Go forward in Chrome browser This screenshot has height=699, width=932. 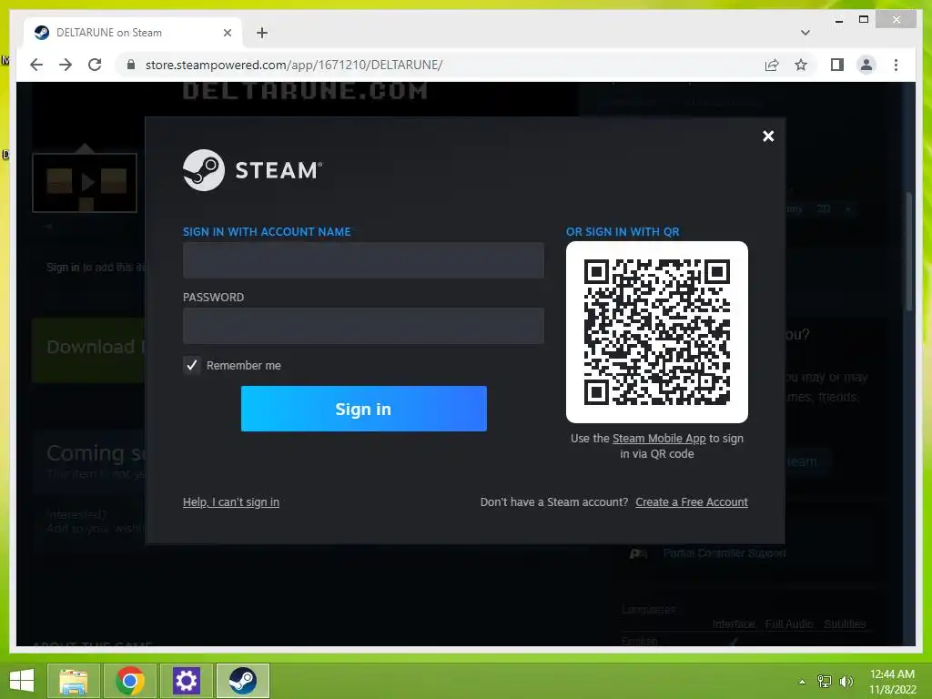click(66, 65)
